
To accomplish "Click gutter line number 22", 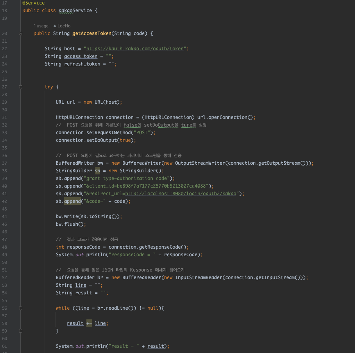I will click(x=5, y=49).
